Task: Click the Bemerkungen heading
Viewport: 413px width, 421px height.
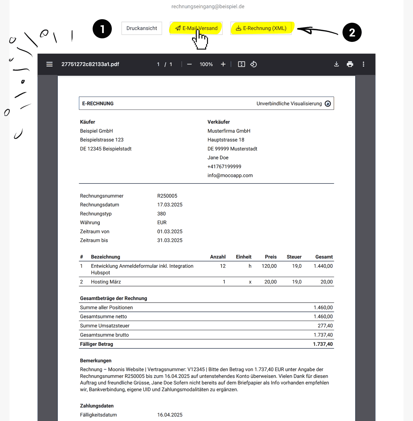Action: [96, 361]
